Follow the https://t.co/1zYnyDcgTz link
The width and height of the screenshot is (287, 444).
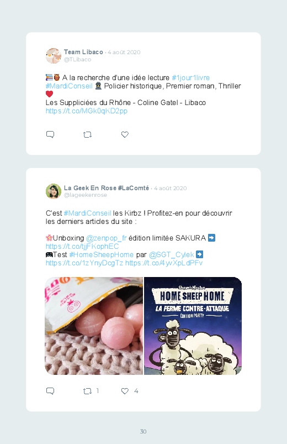click(x=84, y=263)
